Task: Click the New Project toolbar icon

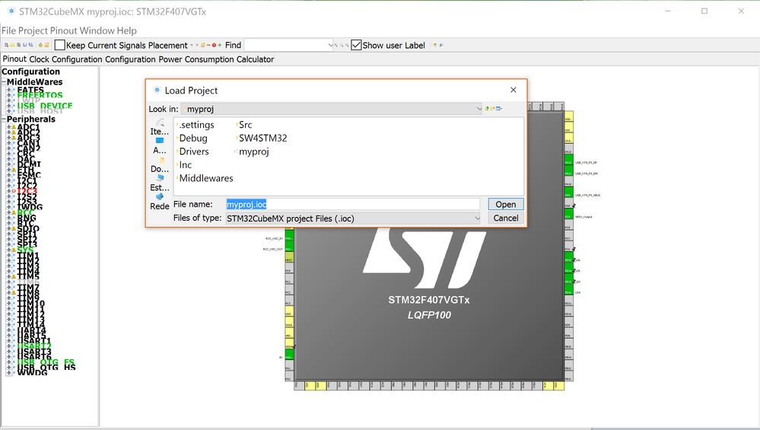Action: [x=6, y=45]
